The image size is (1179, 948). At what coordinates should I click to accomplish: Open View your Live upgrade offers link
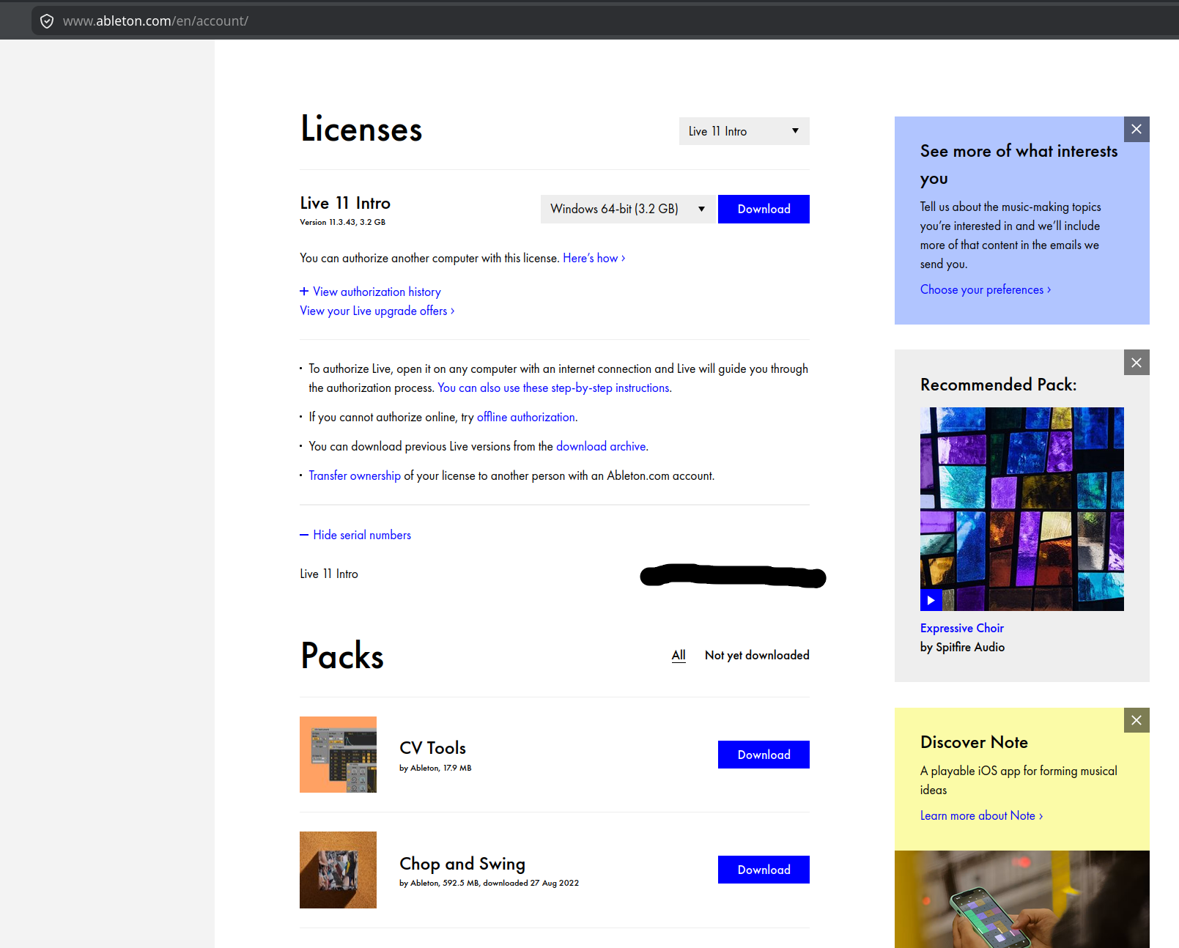[x=377, y=311]
